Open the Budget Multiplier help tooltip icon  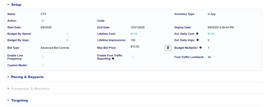tap(200, 48)
